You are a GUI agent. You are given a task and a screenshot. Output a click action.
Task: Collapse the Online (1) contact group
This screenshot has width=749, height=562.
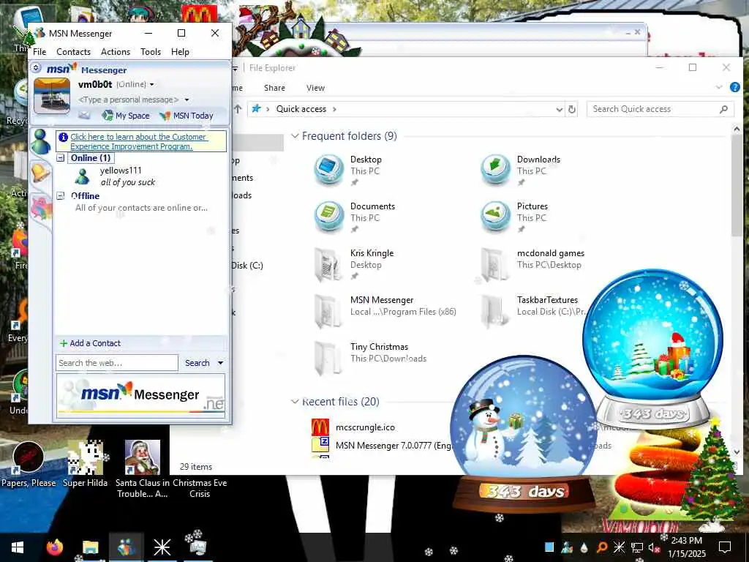coord(61,158)
